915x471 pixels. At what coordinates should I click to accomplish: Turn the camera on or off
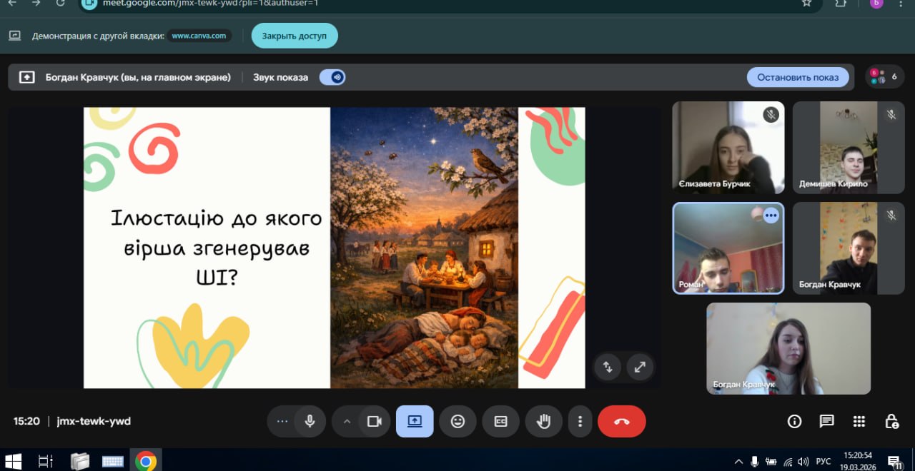pos(374,421)
